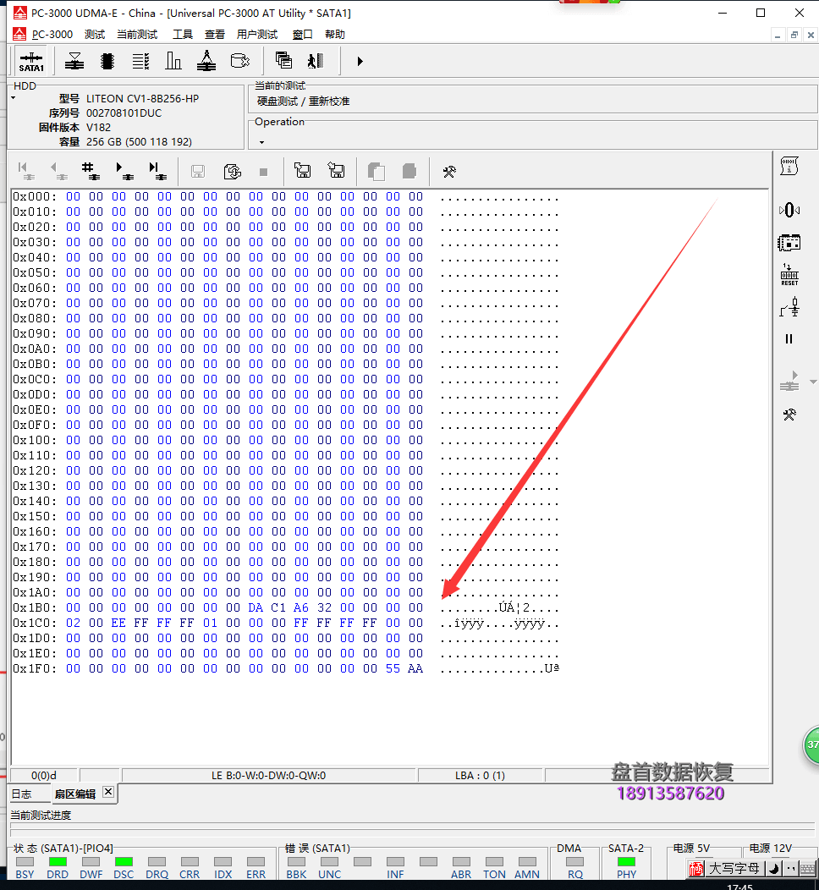Viewport: 819px width, 890px height.
Task: Go to first sector in sector editor
Action: point(25,171)
